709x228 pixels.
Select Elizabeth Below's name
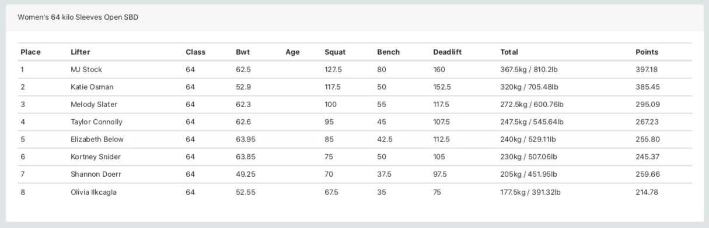97,139
